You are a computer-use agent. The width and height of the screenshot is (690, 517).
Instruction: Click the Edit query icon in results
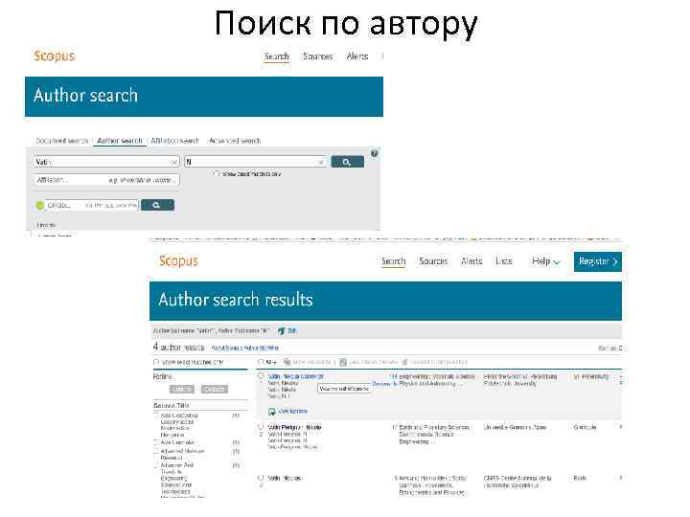point(282,330)
